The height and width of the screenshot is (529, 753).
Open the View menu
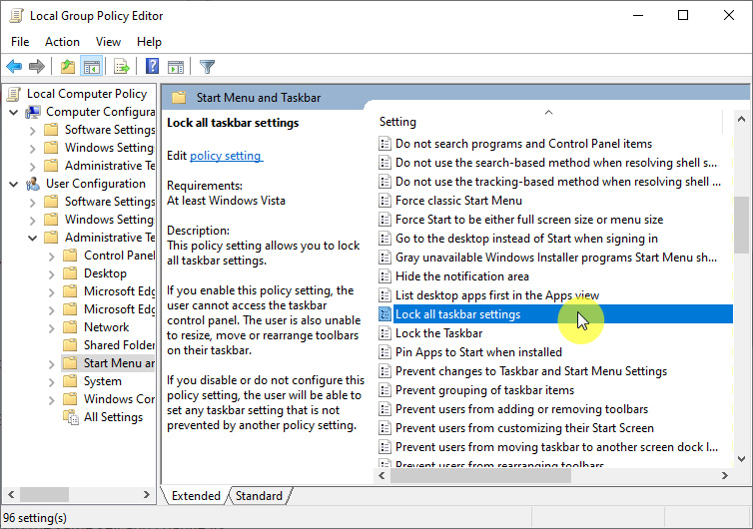point(108,42)
